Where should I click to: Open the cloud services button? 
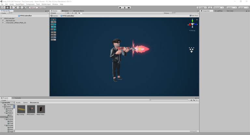[x=210, y=8]
